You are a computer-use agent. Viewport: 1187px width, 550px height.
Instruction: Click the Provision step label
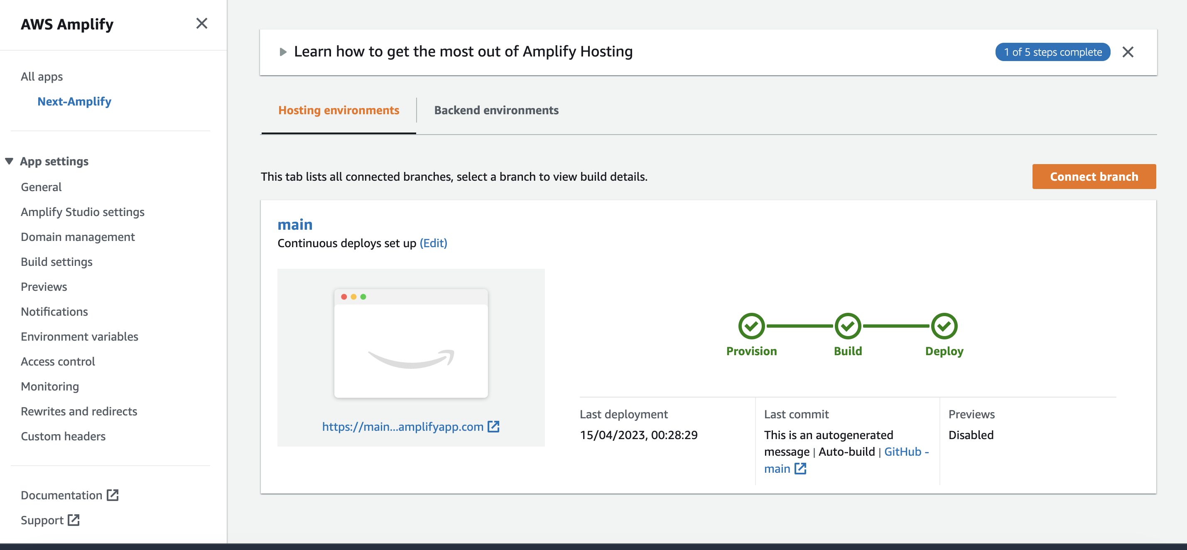pos(751,351)
